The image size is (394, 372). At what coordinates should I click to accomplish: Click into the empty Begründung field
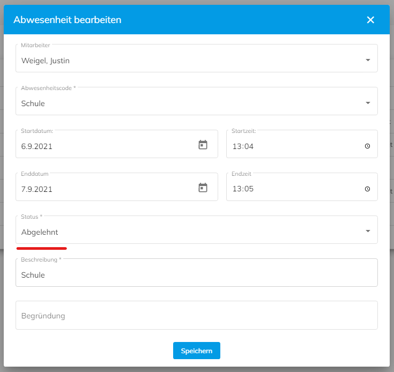(x=197, y=316)
